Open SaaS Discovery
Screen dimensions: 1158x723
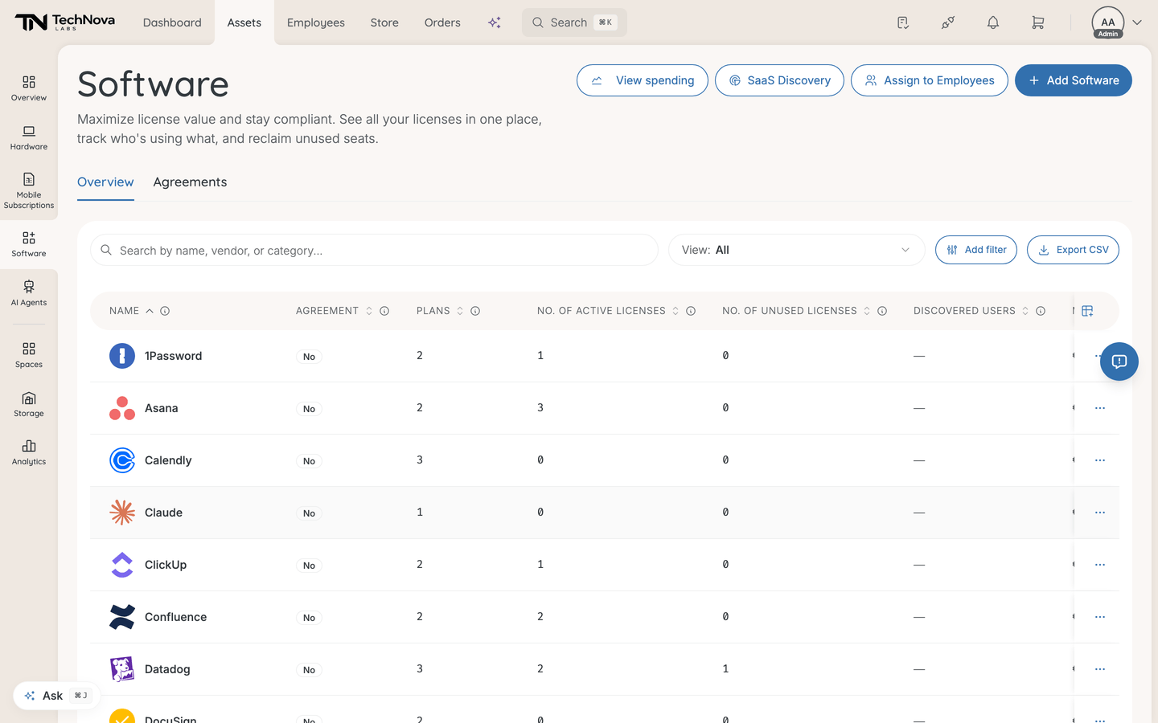[779, 80]
